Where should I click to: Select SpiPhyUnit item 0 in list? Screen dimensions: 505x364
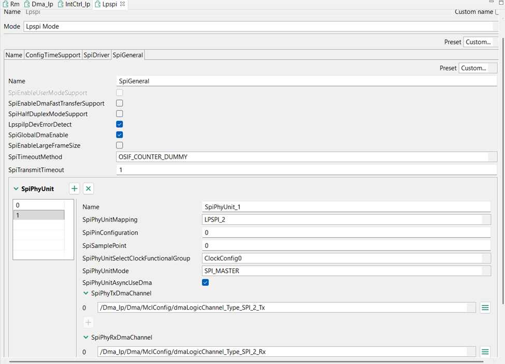(x=39, y=205)
